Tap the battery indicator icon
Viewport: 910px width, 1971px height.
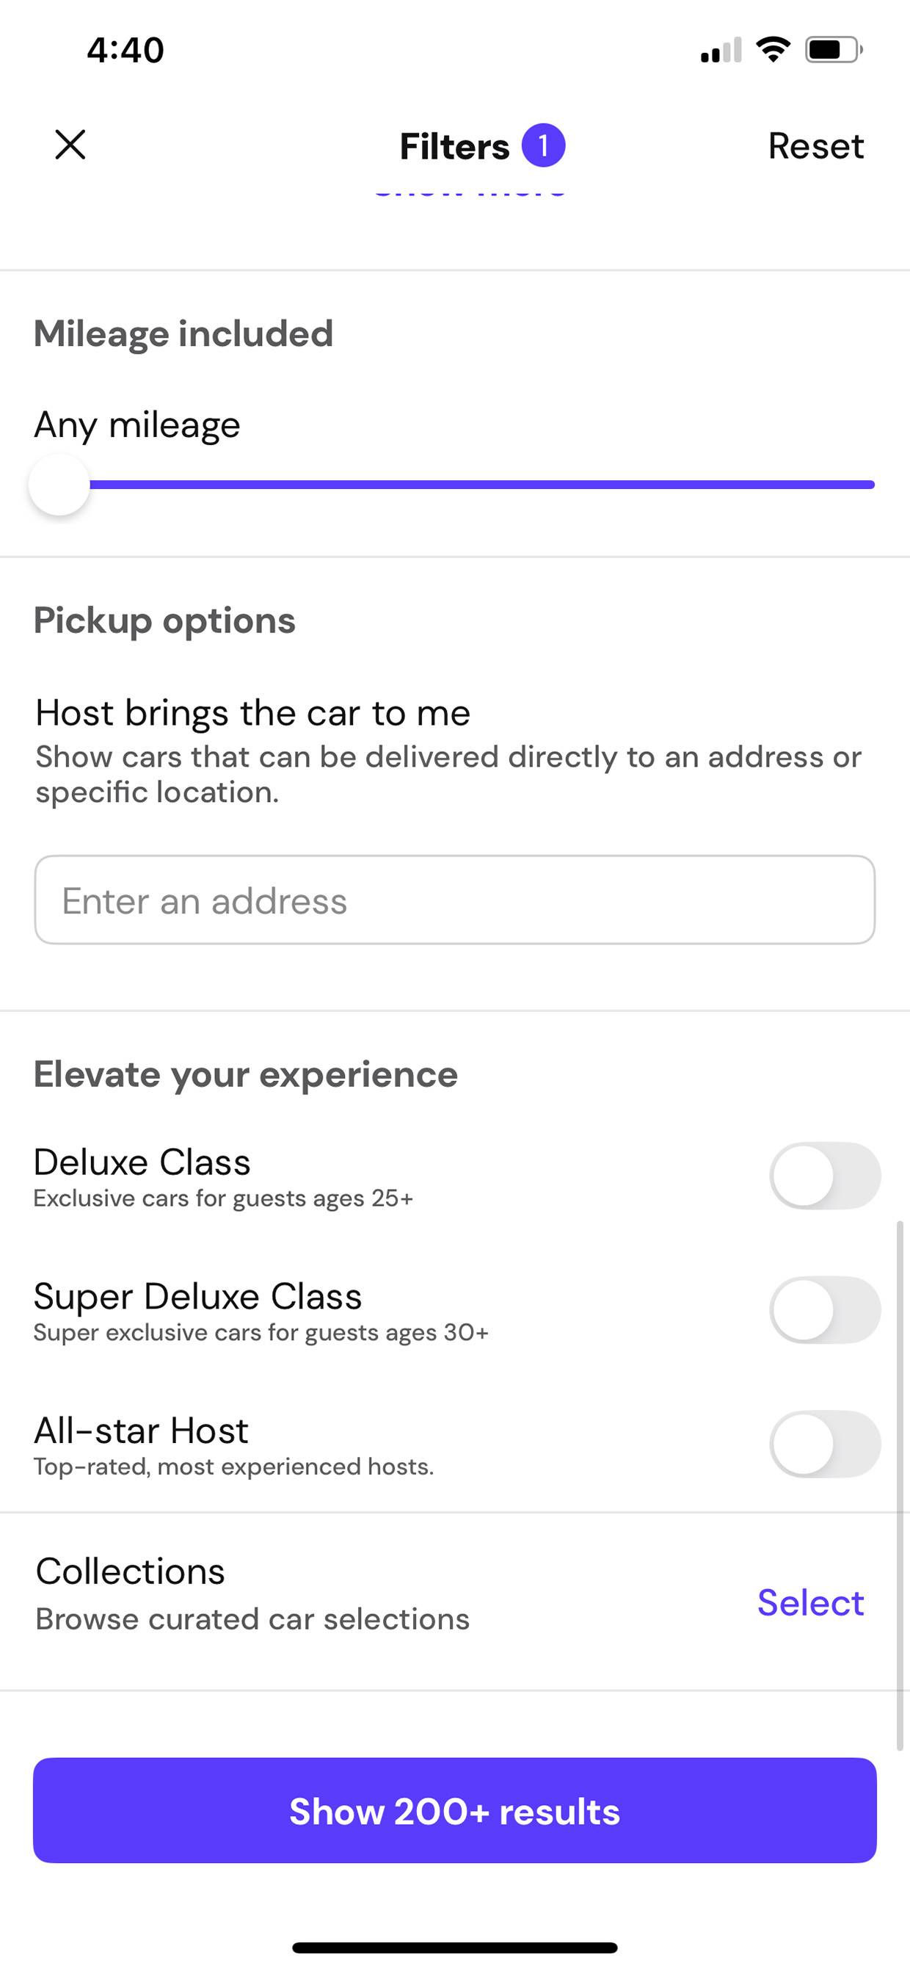point(834,50)
